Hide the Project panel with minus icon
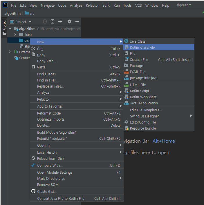204x205 pixels. (77, 21)
